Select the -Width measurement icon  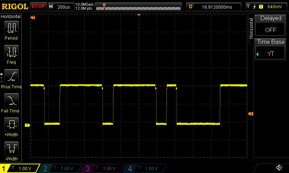(x=11, y=149)
